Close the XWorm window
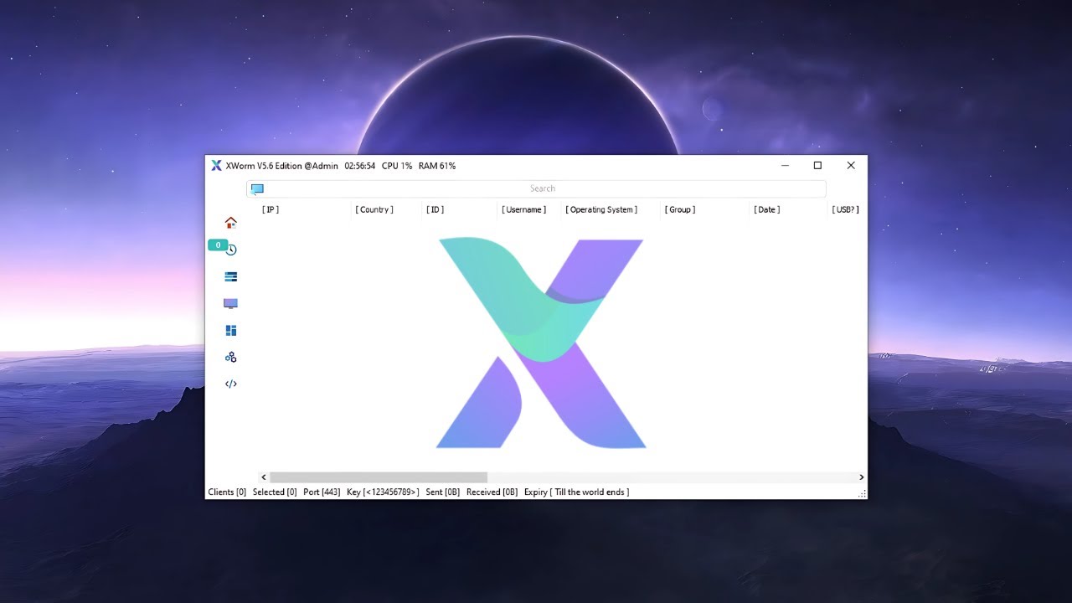Screen dimensions: 1072x603 (851, 166)
